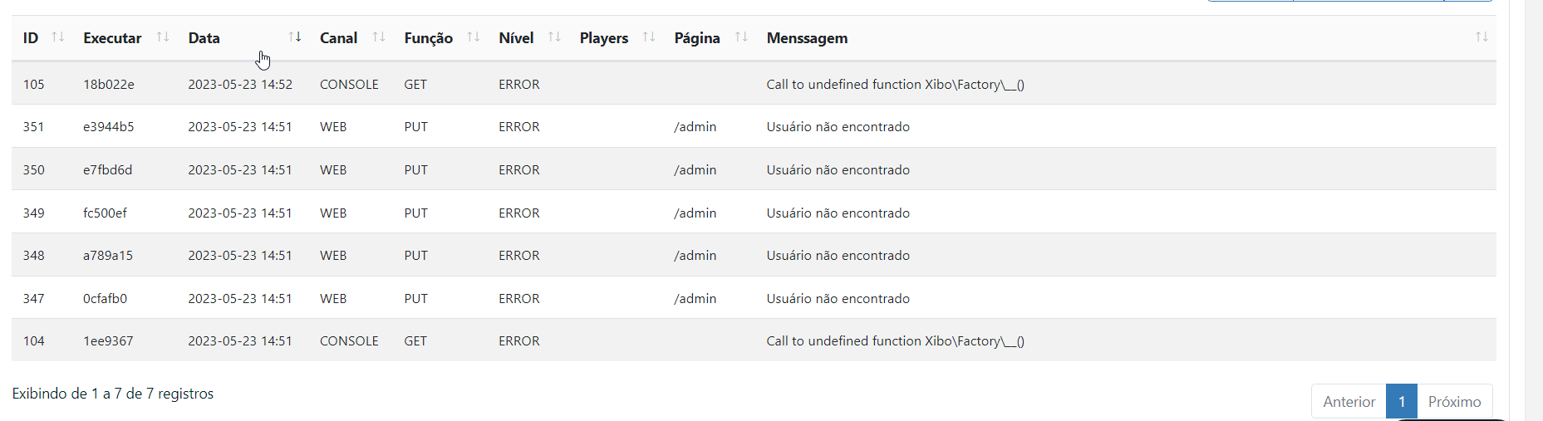Click the row with ID 351
The image size is (1543, 421).
pos(34,127)
